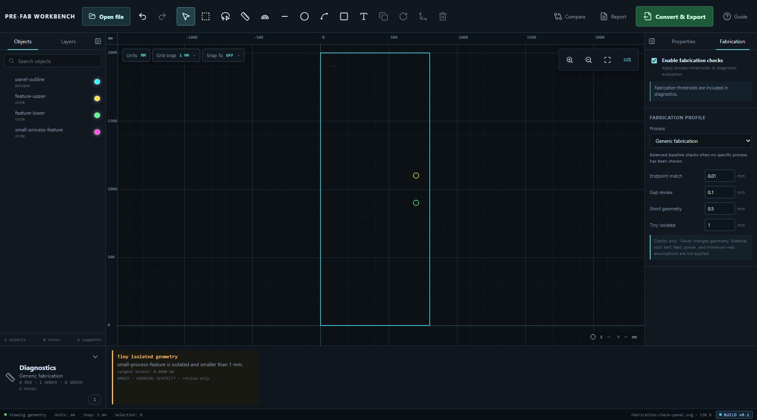
Task: Click the cyan panel-outline color dot
Action: pos(97,82)
